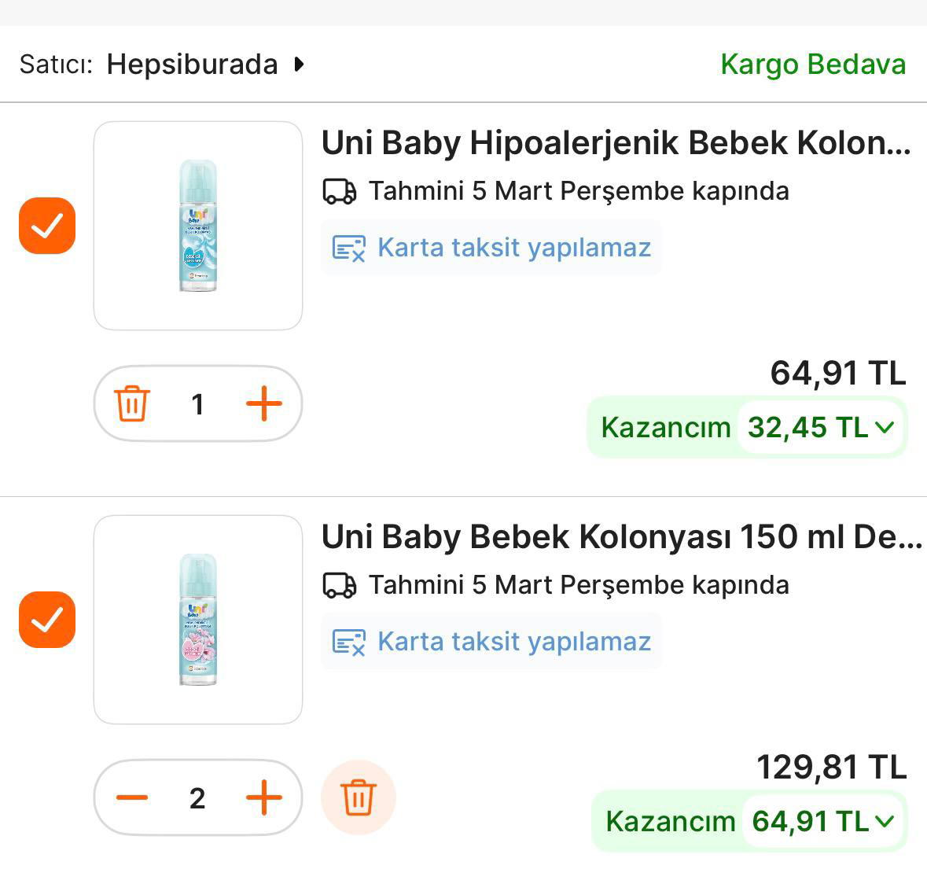Click the card-with-x icon near 'Karta taksit yapılamaz' below
This screenshot has height=869, width=927.
[344, 642]
